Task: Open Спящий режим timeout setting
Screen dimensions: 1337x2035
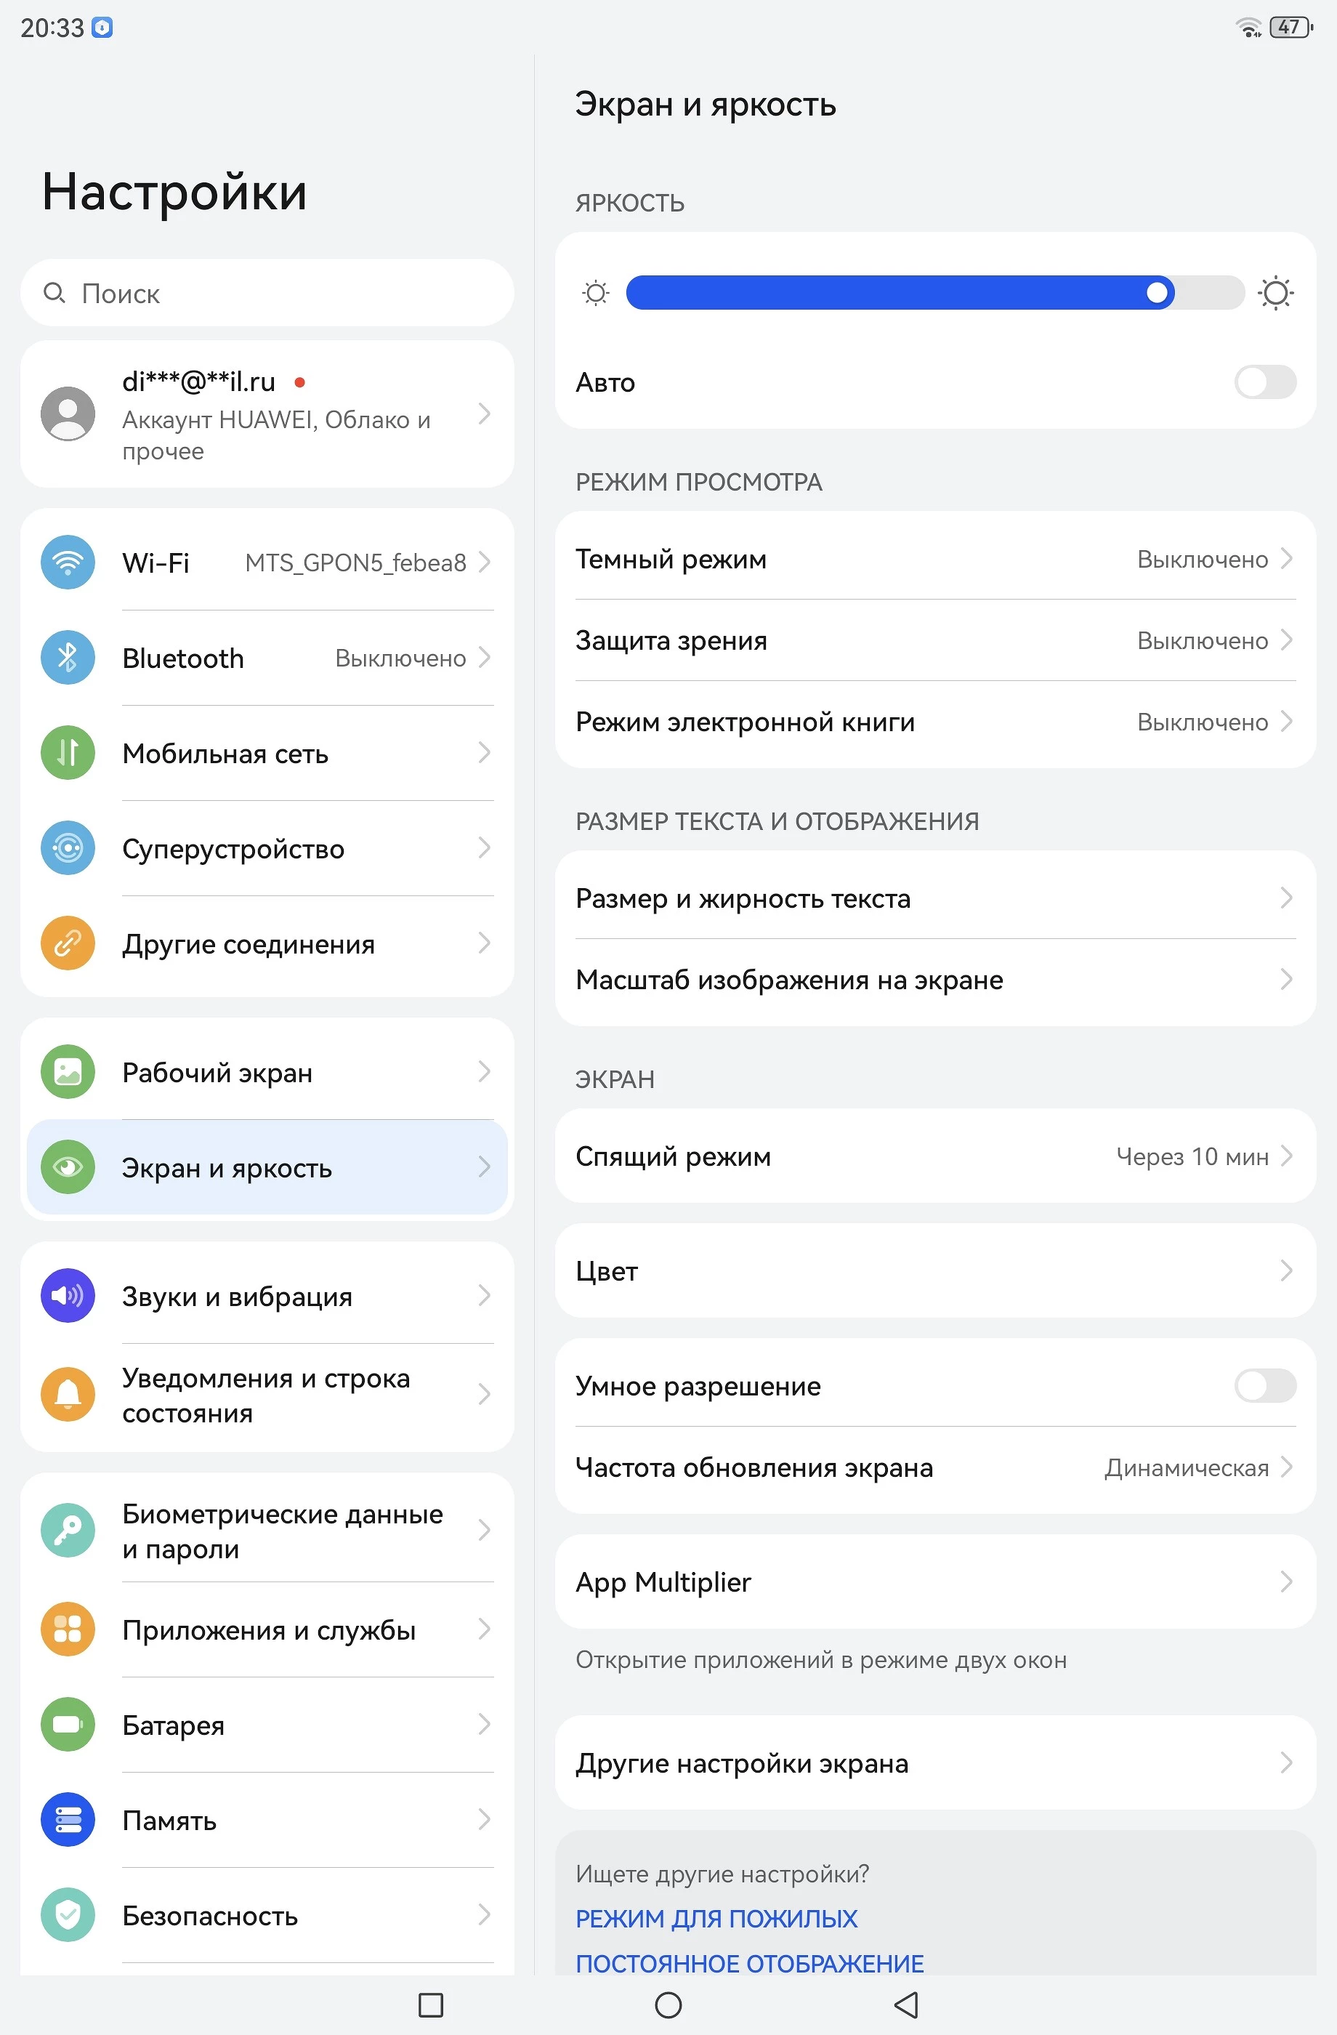Action: [935, 1156]
